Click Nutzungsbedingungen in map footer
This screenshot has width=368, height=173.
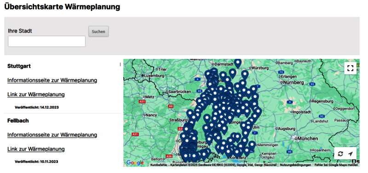pos(295,165)
